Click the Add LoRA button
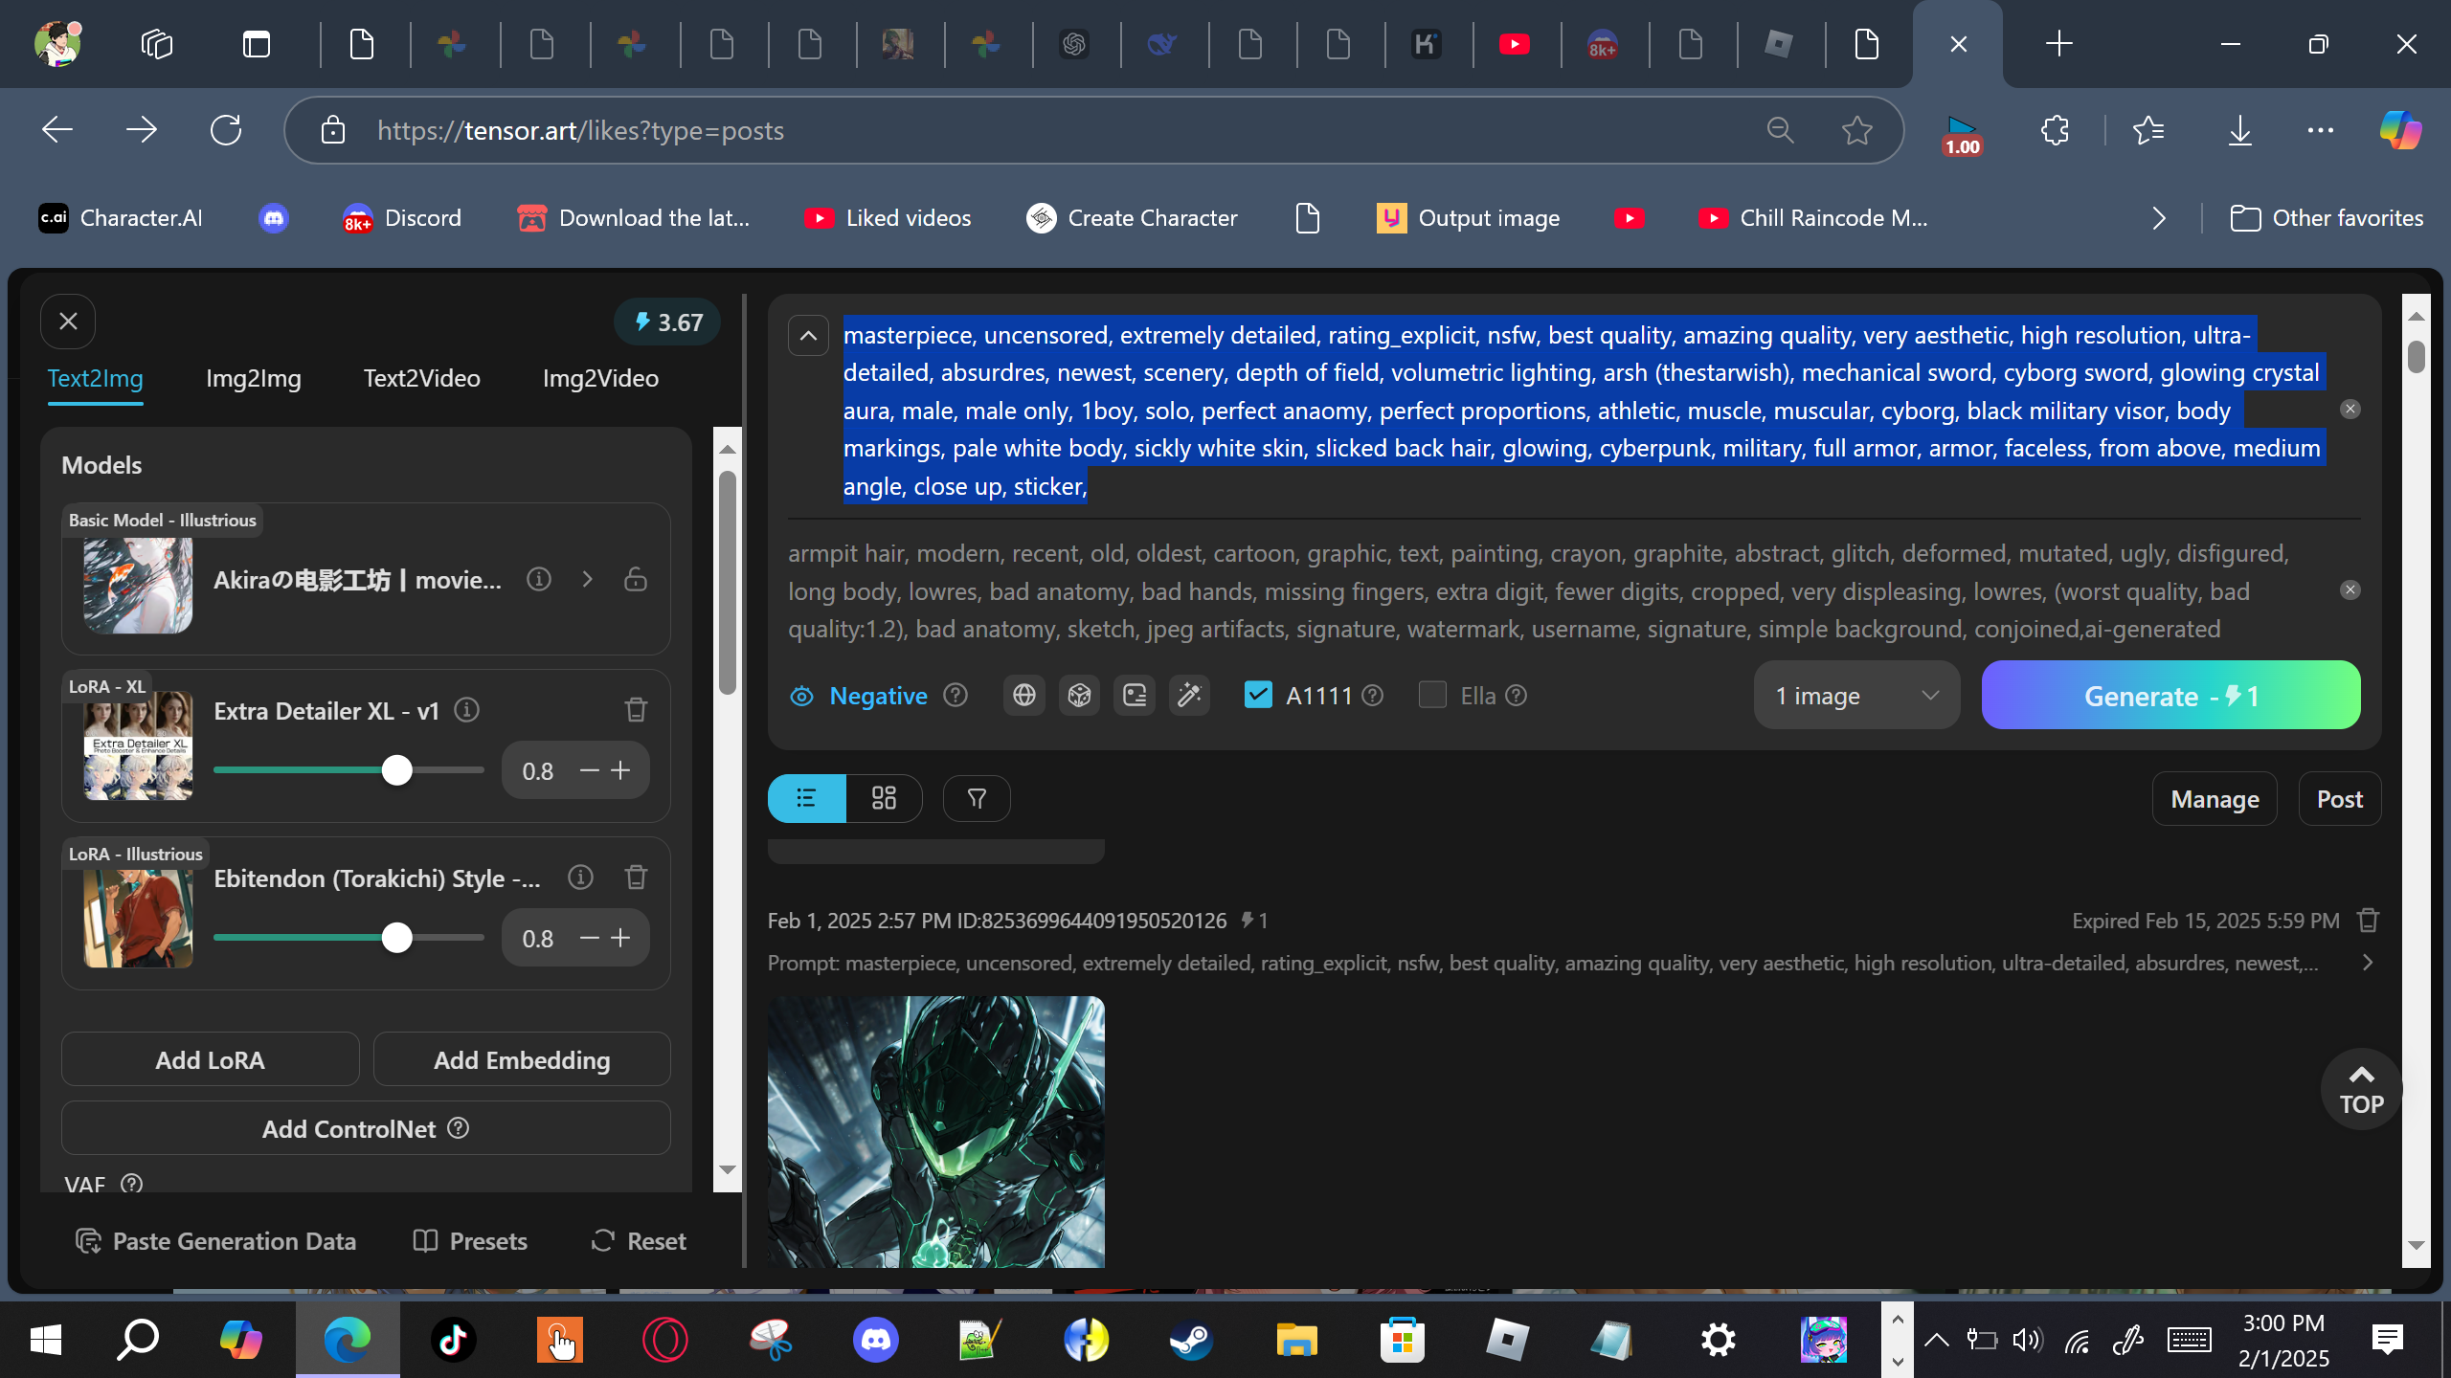This screenshot has height=1378, width=2451. tap(210, 1059)
